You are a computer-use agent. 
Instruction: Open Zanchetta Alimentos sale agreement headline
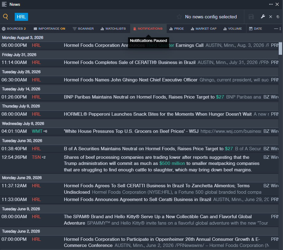[157, 189]
